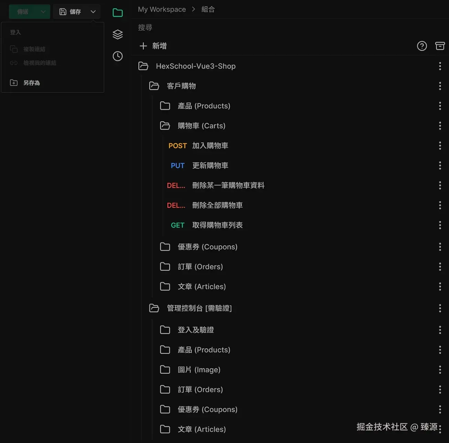Select 另存為 from the open menu
Image resolution: width=449 pixels, height=443 pixels.
[32, 82]
